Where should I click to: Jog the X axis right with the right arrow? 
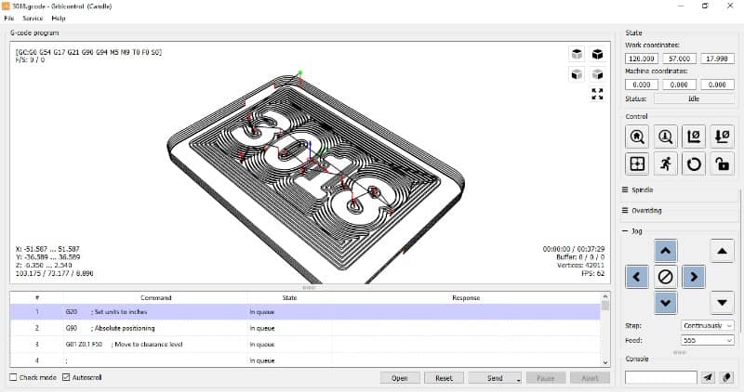pyautogui.click(x=693, y=277)
